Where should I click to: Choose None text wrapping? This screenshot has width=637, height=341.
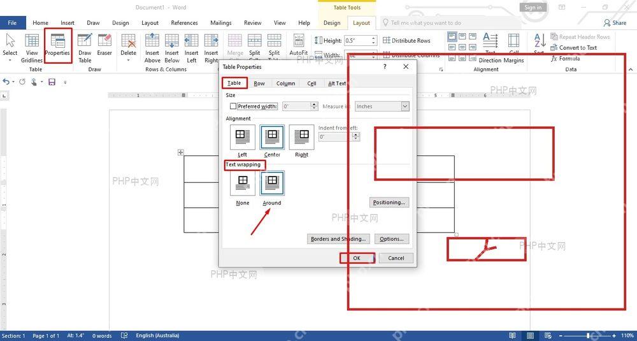(243, 184)
